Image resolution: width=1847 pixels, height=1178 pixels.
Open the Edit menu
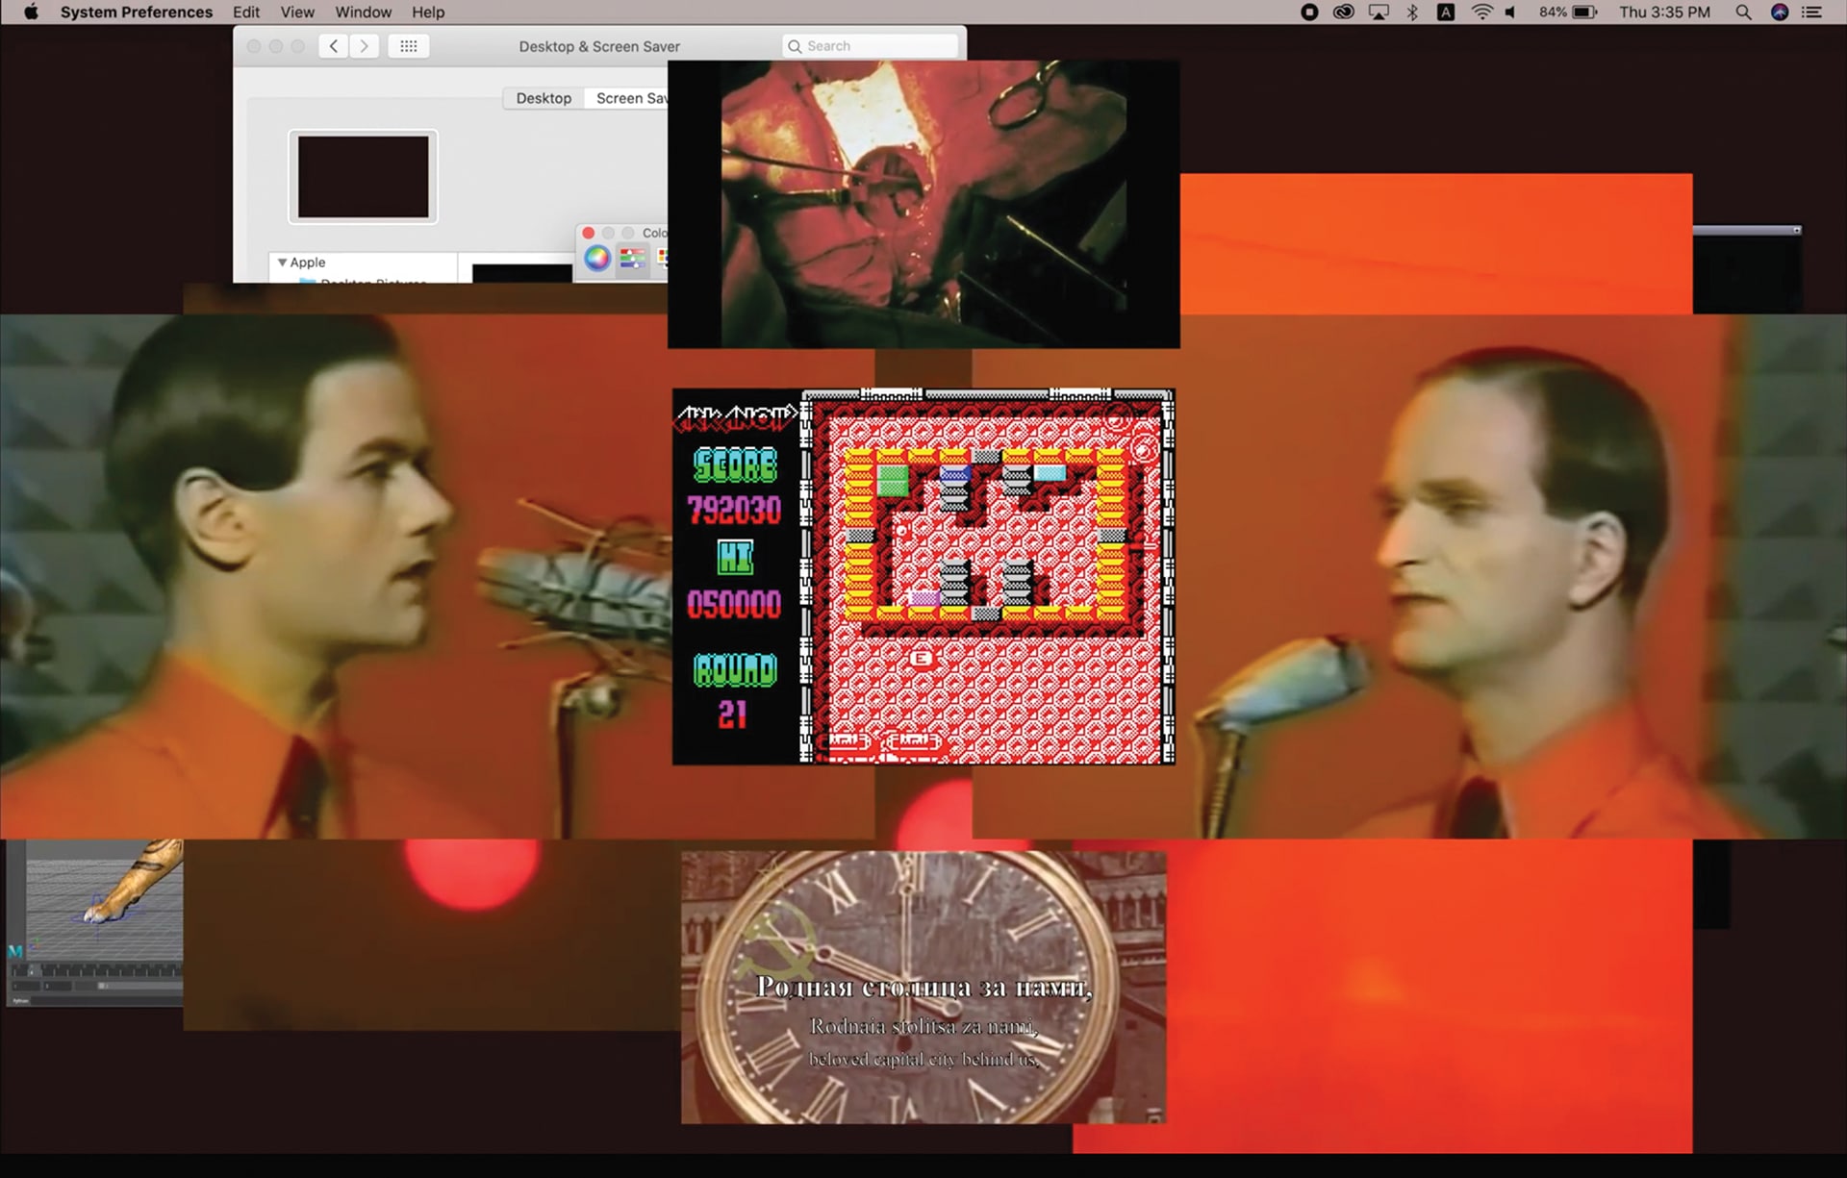(x=246, y=13)
